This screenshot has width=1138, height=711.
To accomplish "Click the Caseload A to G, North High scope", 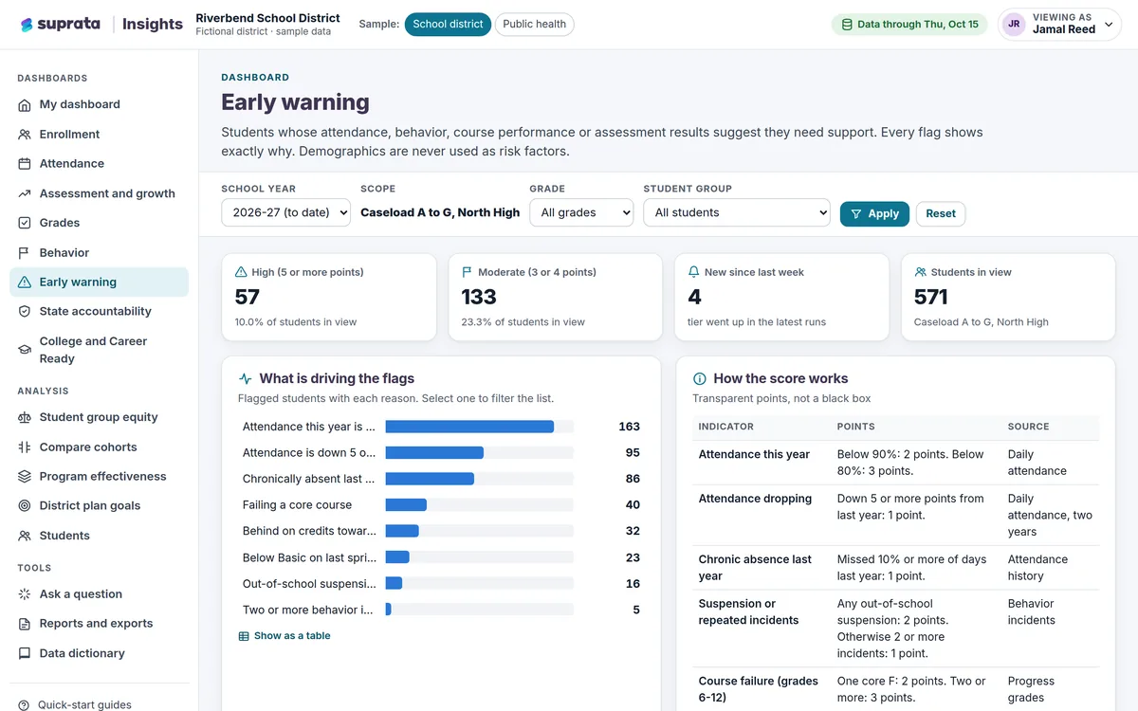I will pyautogui.click(x=440, y=213).
